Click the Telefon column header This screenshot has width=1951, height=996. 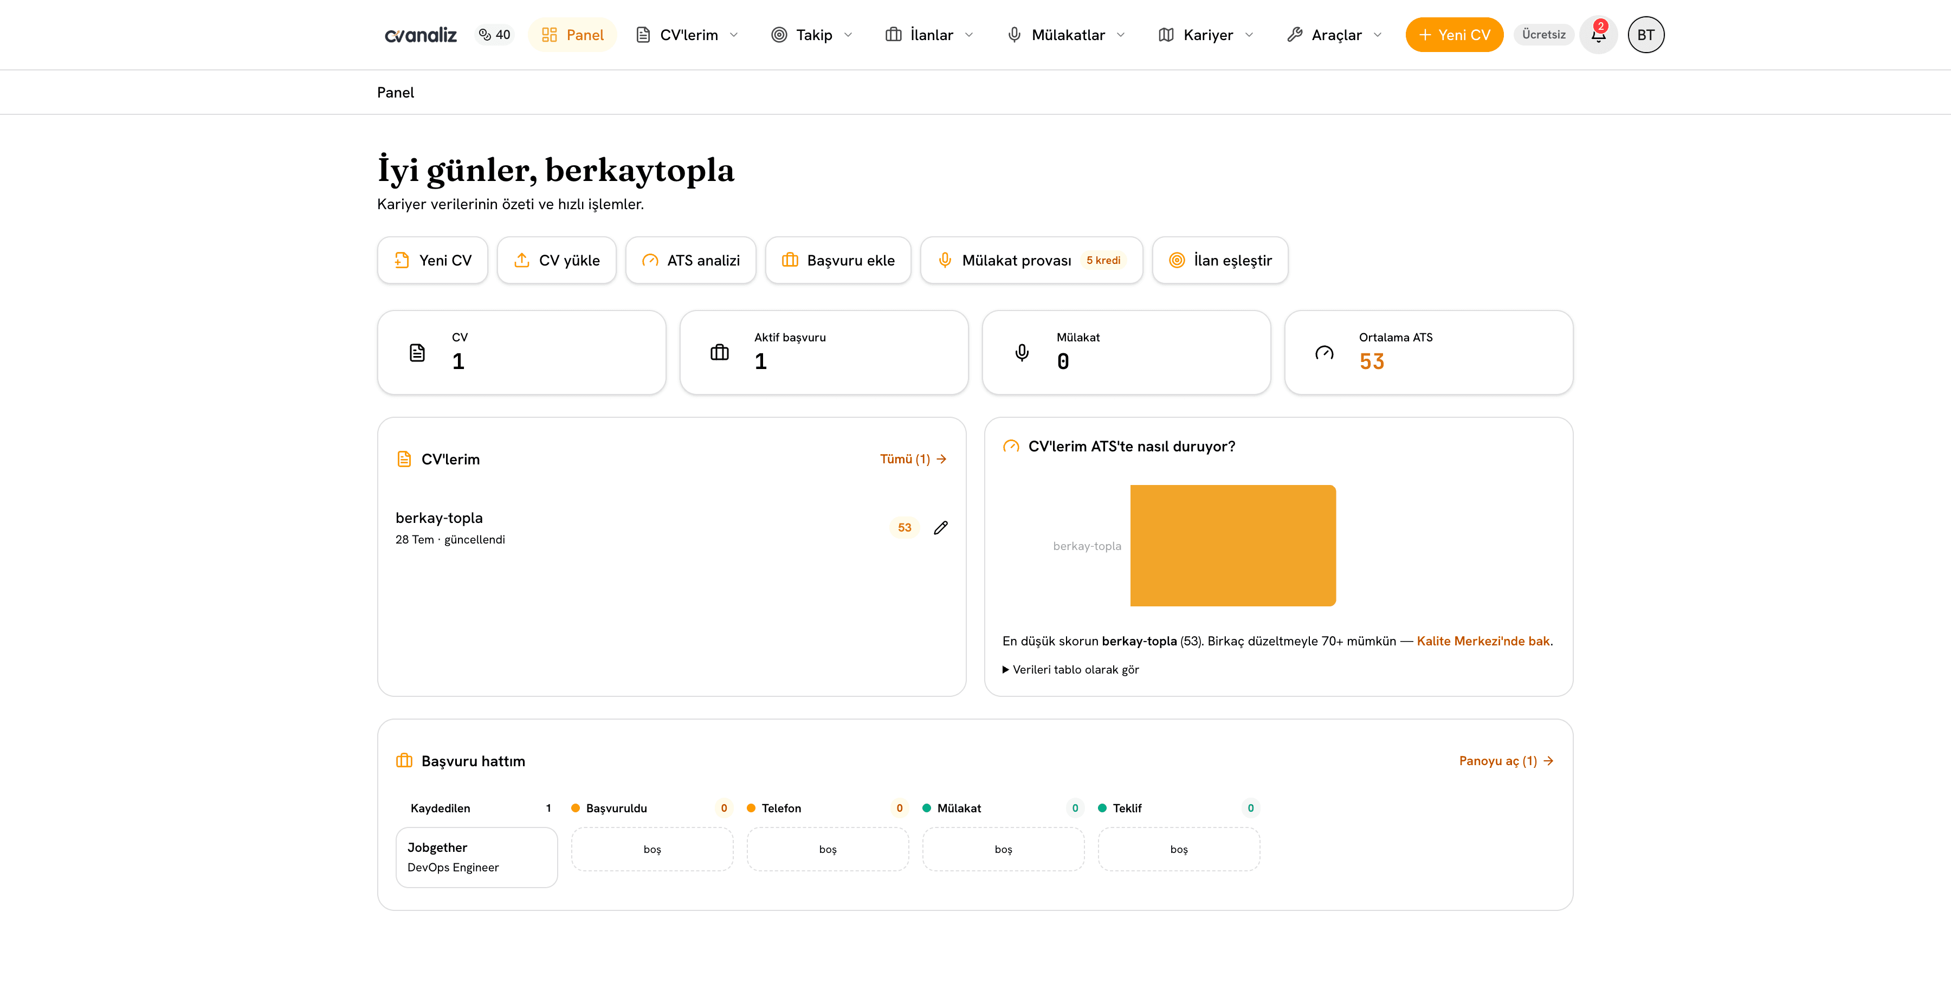click(781, 808)
